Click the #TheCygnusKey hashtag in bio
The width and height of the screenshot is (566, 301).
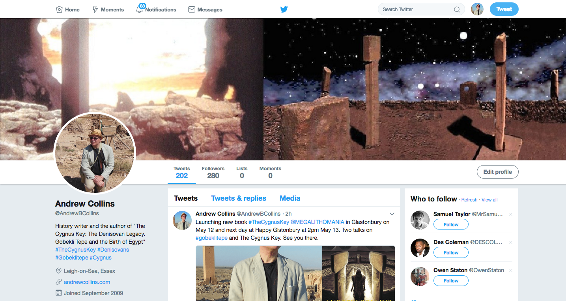[75, 250]
